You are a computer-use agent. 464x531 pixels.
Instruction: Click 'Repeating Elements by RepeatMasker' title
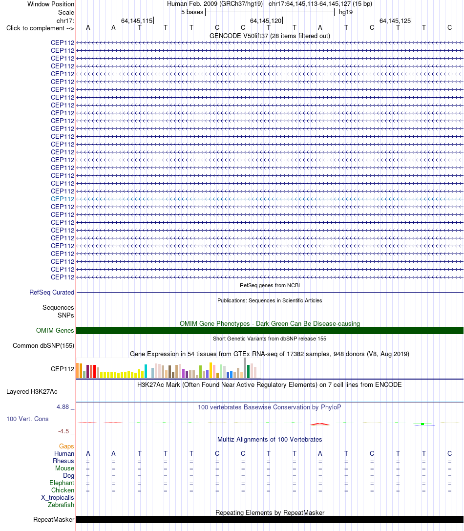(x=270, y=512)
